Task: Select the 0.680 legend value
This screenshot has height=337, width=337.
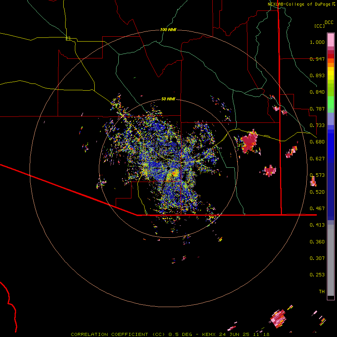Action: click(317, 142)
